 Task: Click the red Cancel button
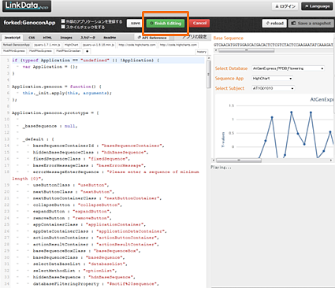(199, 23)
